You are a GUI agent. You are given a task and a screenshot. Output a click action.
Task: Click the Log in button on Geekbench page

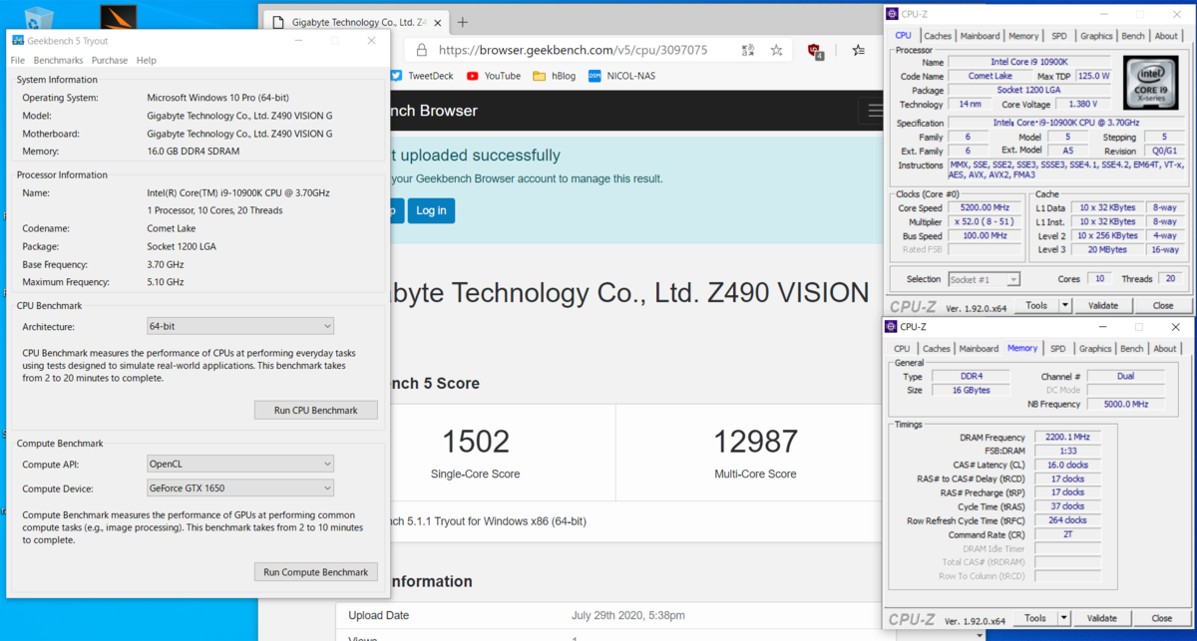(x=431, y=210)
